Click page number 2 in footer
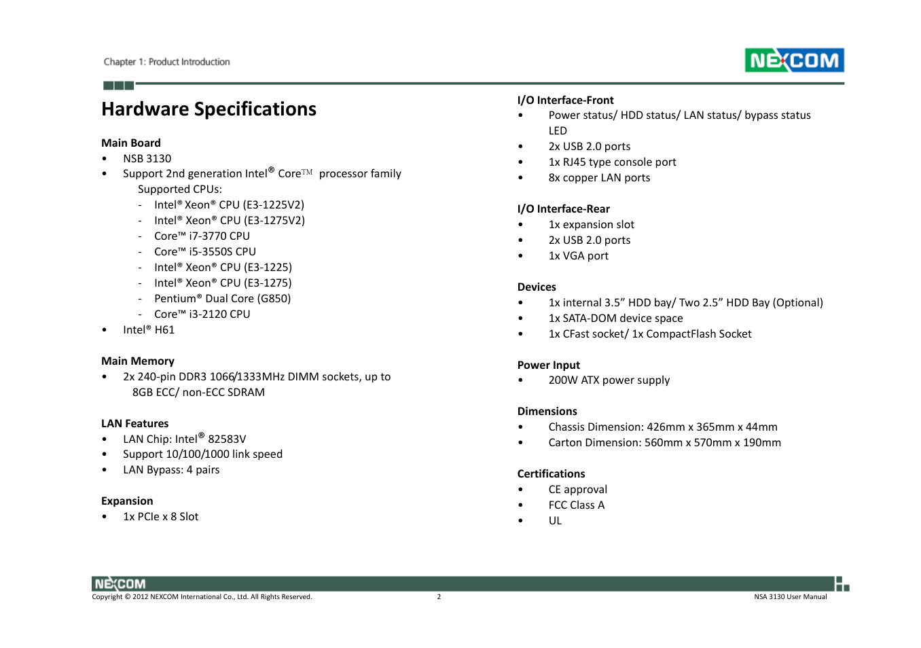 (439, 597)
